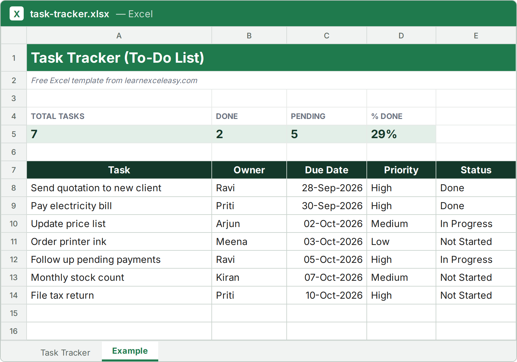Select row 7 header
The height and width of the screenshot is (362, 517).
click(x=14, y=170)
